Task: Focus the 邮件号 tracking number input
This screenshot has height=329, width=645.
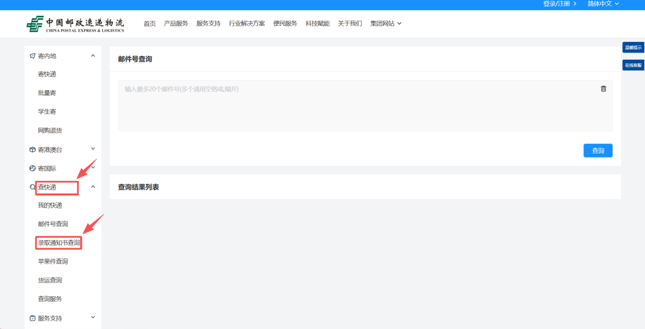Action: (x=365, y=106)
